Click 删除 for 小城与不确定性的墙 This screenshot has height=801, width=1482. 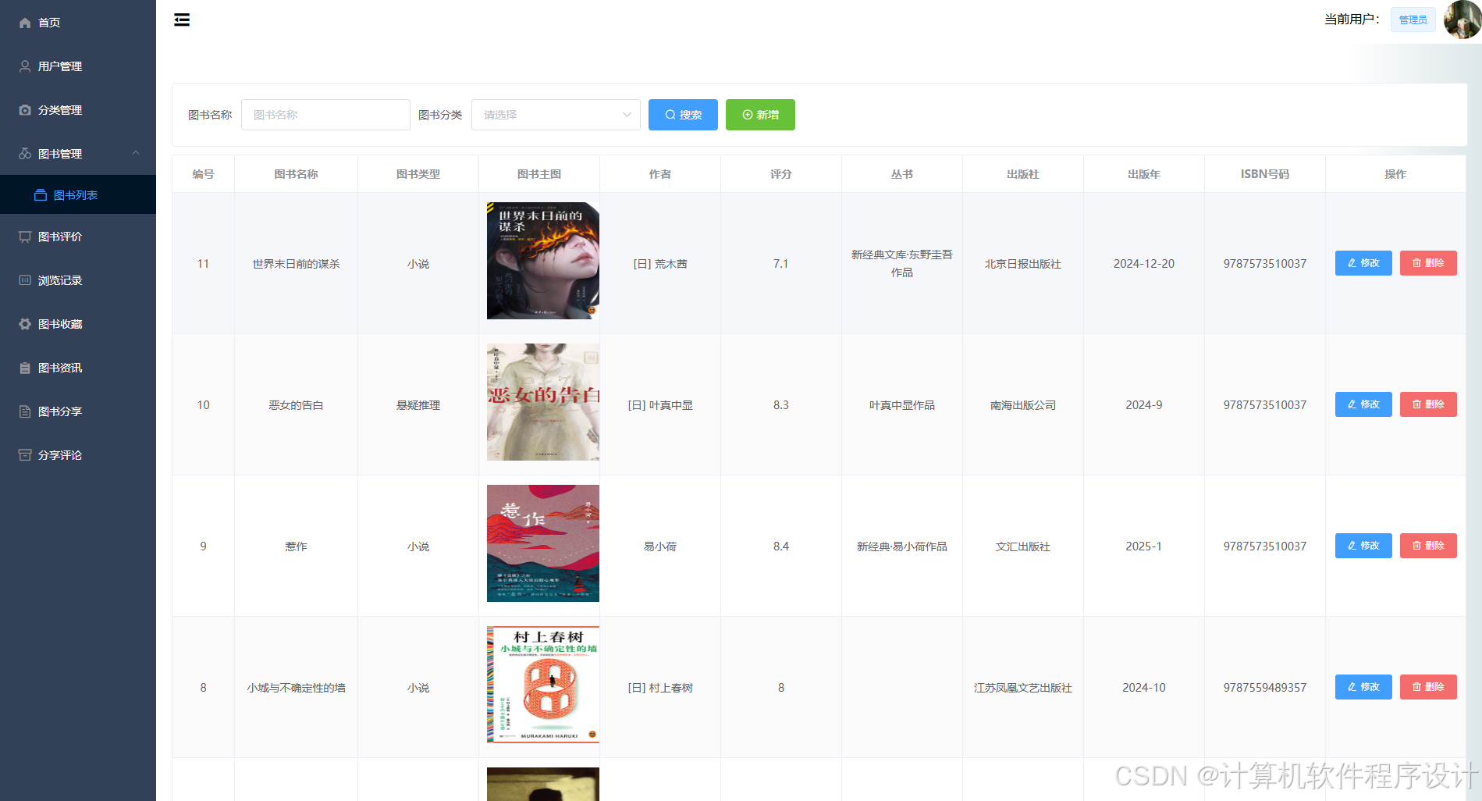pos(1428,687)
